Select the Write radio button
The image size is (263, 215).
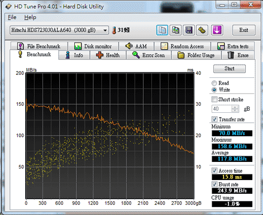click(214, 90)
